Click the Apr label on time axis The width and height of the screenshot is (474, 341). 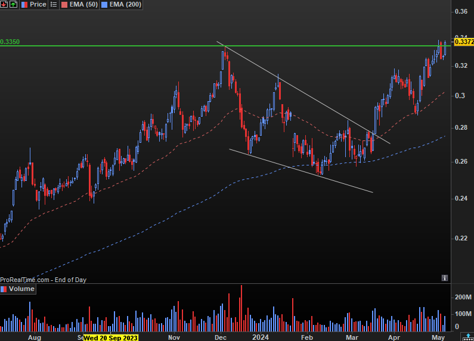pyautogui.click(x=394, y=337)
